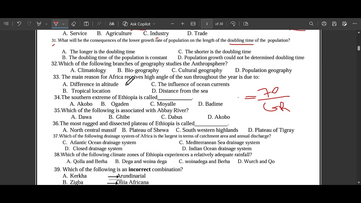Click 'A. Kerkha' in question 39
The image size is (361, 203).
click(x=74, y=176)
